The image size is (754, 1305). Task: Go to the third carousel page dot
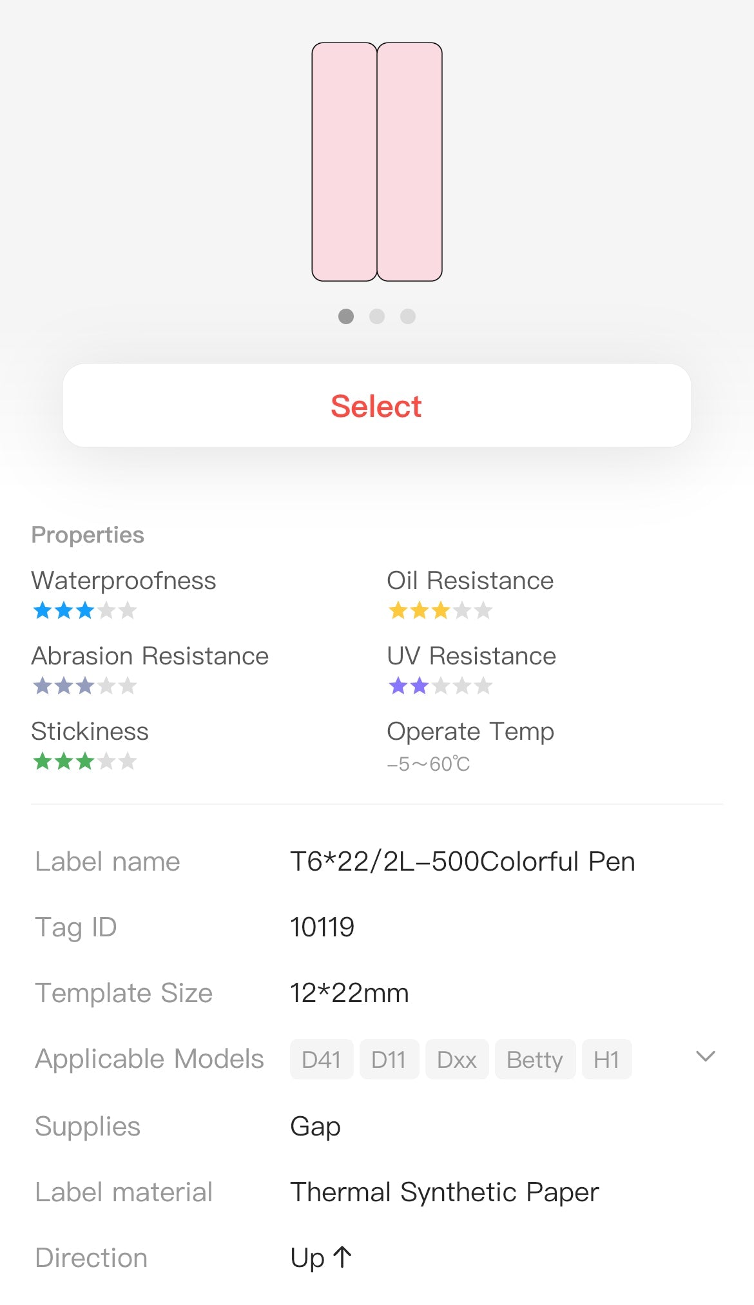tap(408, 316)
